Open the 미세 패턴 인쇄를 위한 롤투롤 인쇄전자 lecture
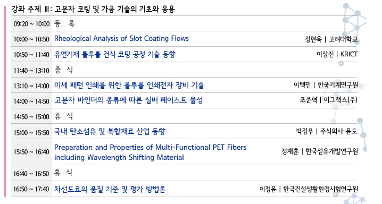Image resolution: width=382 pixels, height=204 pixels. point(129,85)
